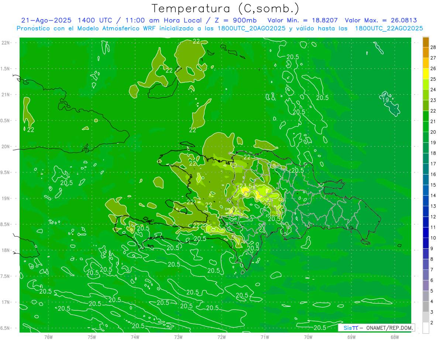443x342 pixels.
Task: Pick the green legend swatch between 20 and 21
Action: [426, 127]
